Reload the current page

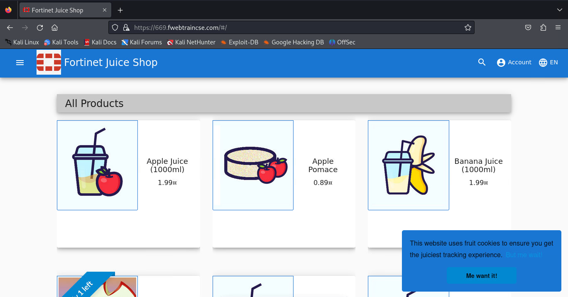coord(40,28)
